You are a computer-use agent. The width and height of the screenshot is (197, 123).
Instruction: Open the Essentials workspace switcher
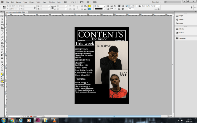[x=159, y=2]
